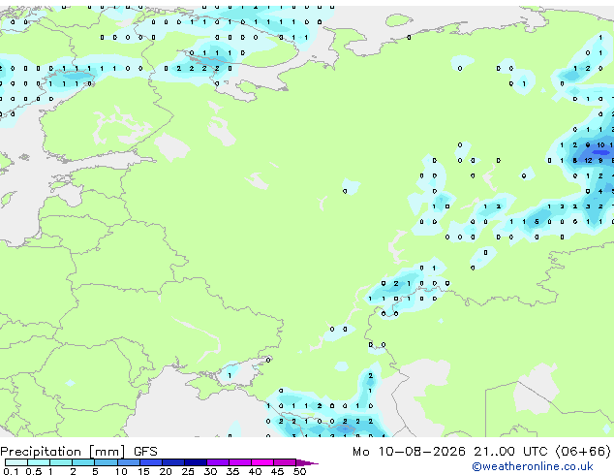Click the over-50 legend arrow tip
The width and height of the screenshot is (614, 475).
pyautogui.click(x=307, y=462)
